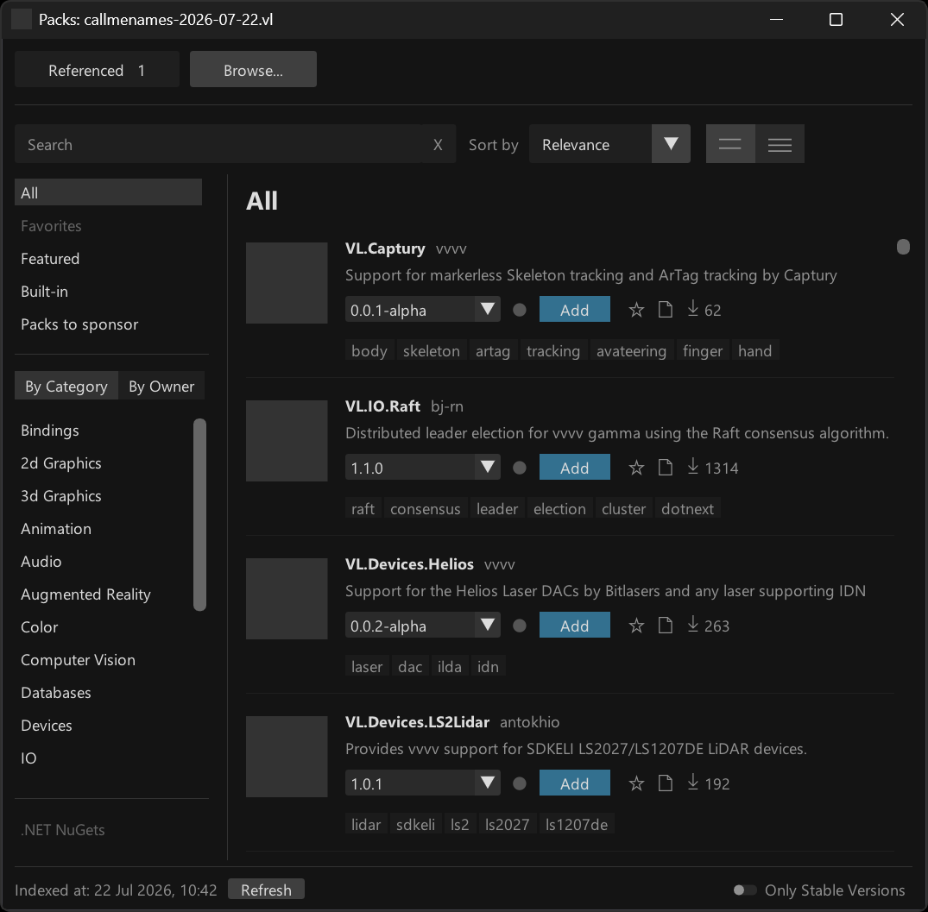Image resolution: width=928 pixels, height=912 pixels.
Task: Switch to the By Owner tab
Action: coord(161,386)
